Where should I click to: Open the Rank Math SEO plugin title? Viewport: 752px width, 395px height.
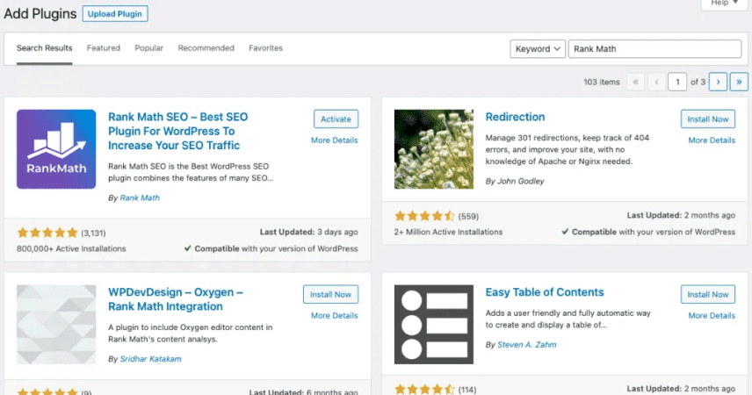178,132
